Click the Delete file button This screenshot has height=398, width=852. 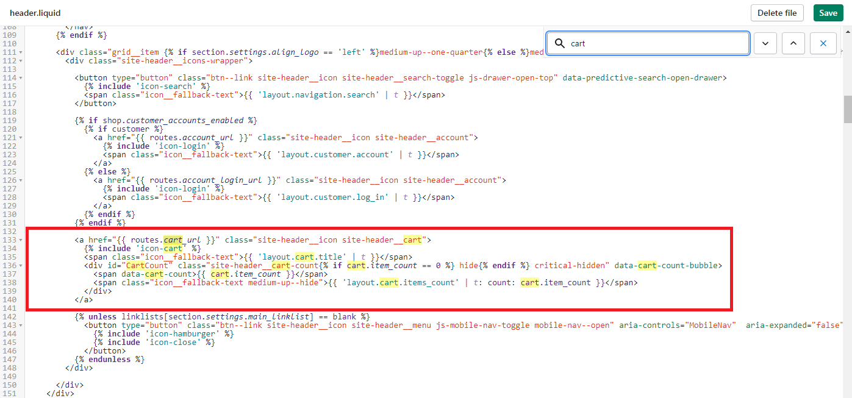pyautogui.click(x=778, y=13)
